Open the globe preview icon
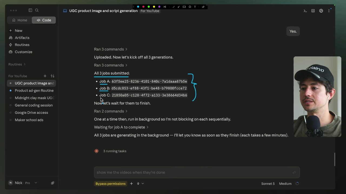This screenshot has width=346, height=194. click(321, 11)
